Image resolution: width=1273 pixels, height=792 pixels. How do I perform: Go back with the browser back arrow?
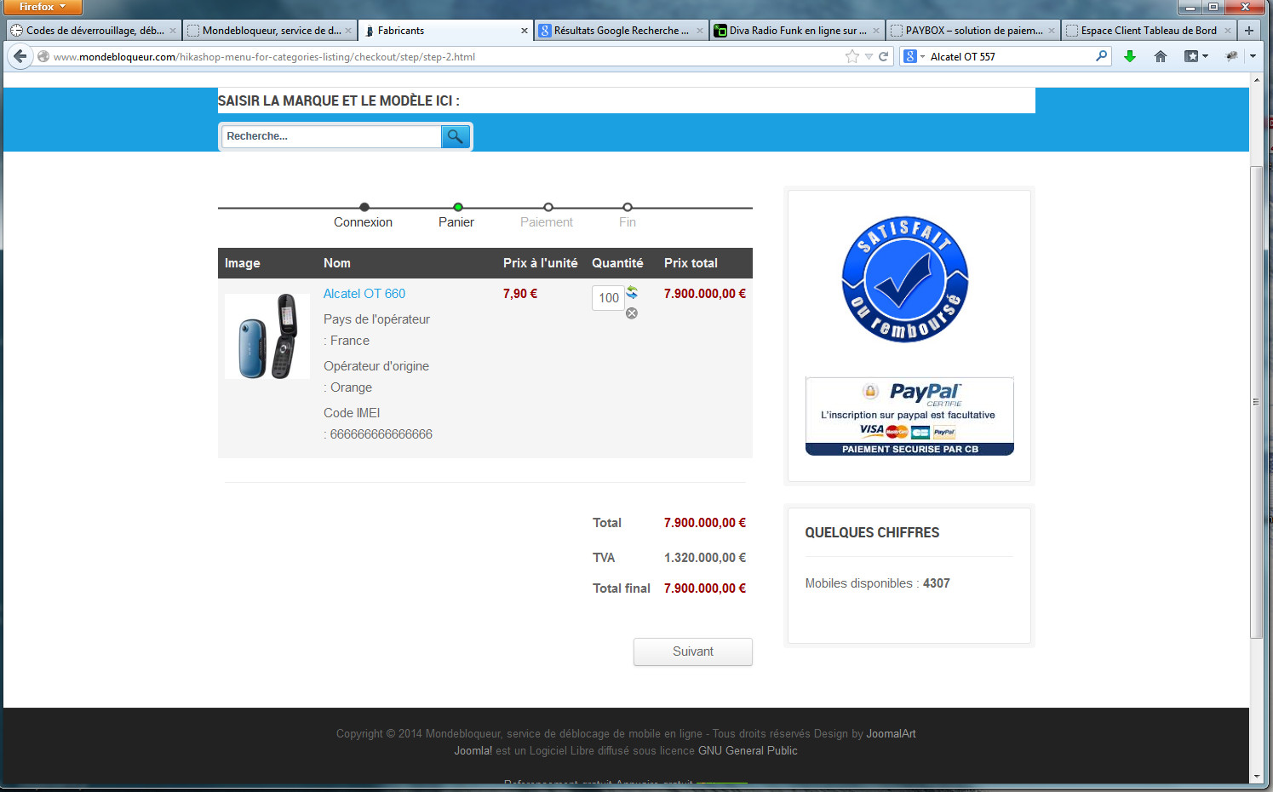[x=20, y=56]
